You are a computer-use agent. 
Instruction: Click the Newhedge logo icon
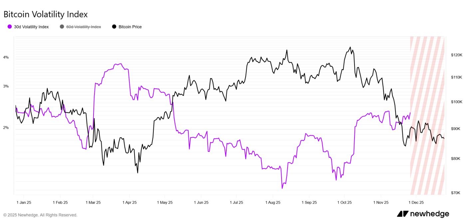point(402,214)
